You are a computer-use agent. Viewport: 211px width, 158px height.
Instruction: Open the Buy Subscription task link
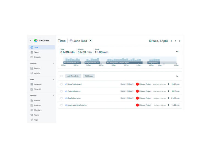point(73,98)
